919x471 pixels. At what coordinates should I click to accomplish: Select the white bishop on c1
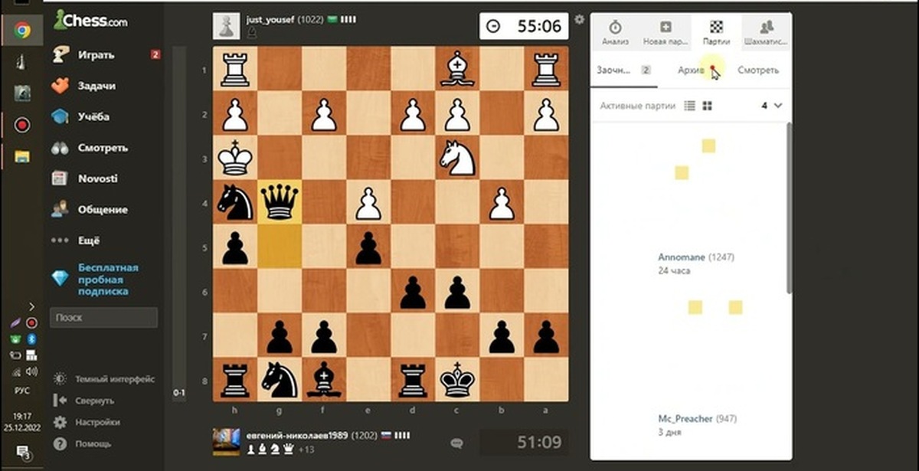[x=457, y=69]
